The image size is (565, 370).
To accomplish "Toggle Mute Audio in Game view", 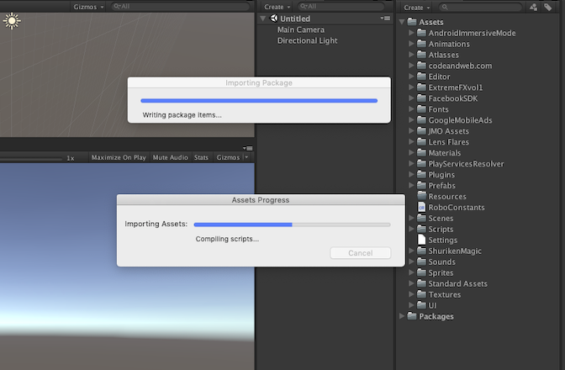I will coord(170,157).
